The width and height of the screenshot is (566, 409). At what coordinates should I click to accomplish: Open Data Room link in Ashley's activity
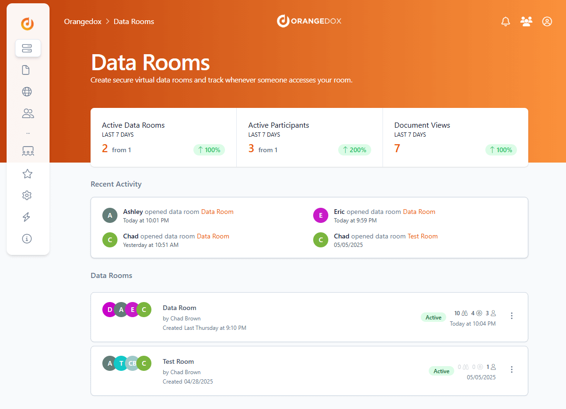tap(217, 212)
